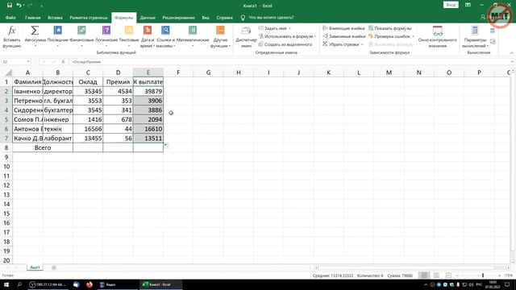This screenshot has height=290, width=516.
Task: Open the Name Box dropdown arrow
Action: pos(28,62)
